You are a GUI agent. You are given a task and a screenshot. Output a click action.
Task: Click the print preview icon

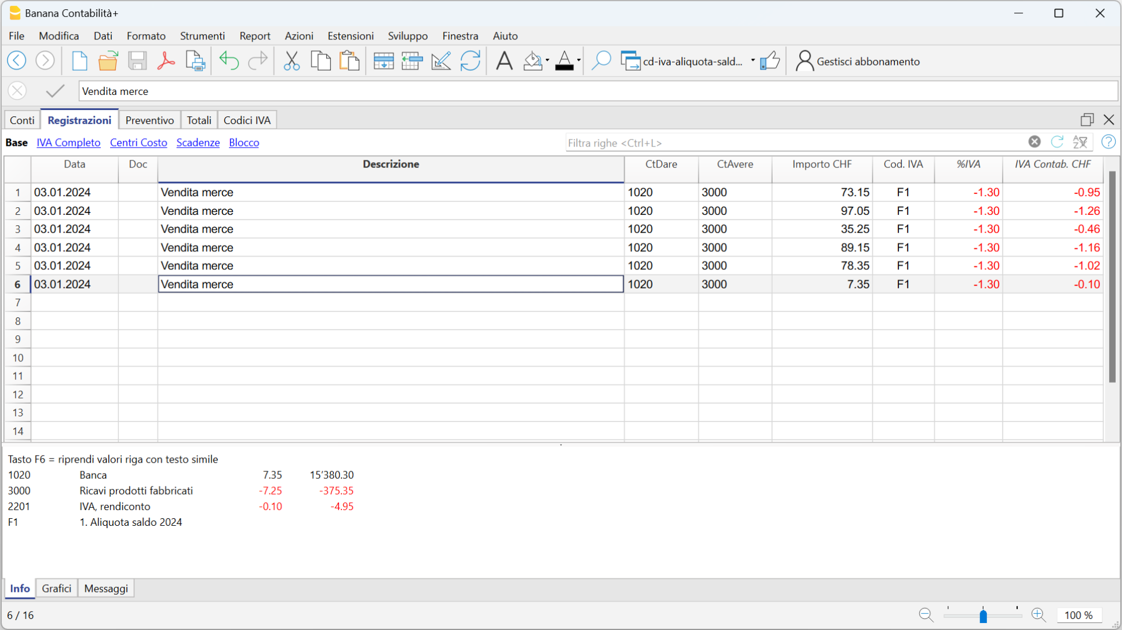195,61
